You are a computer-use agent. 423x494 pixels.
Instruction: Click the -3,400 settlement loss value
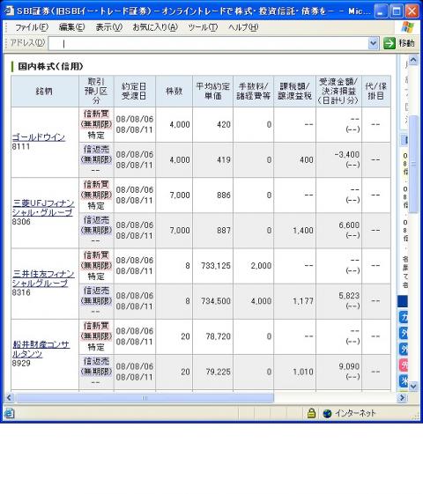coord(346,155)
